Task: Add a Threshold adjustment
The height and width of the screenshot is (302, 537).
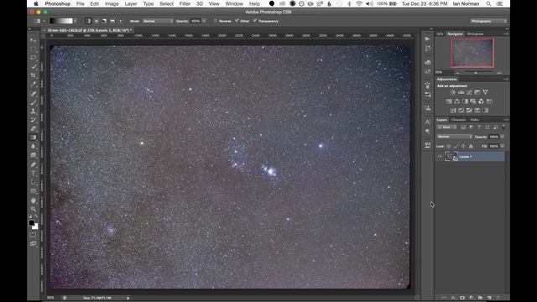Action: pyautogui.click(x=469, y=110)
